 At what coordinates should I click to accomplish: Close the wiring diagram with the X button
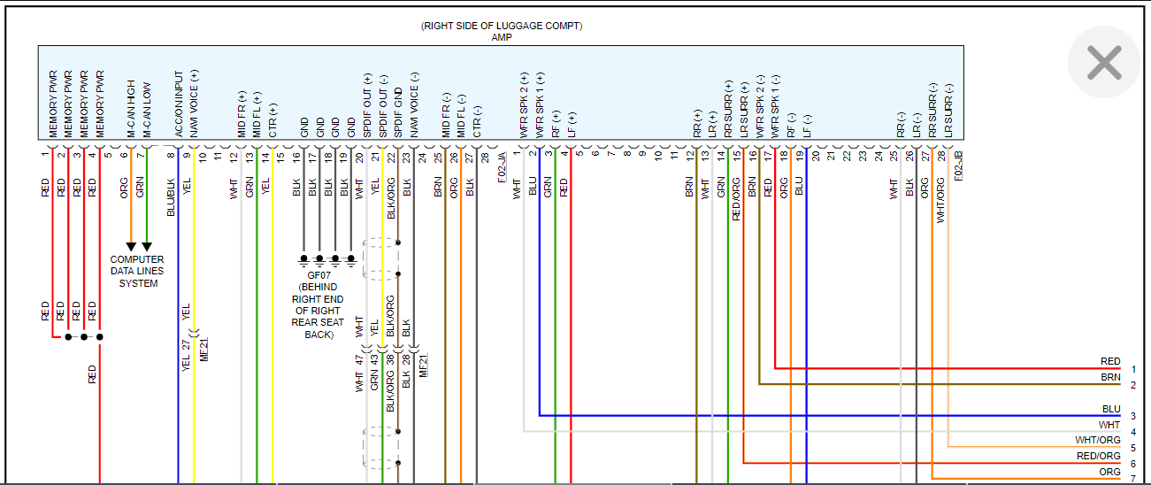(1104, 63)
